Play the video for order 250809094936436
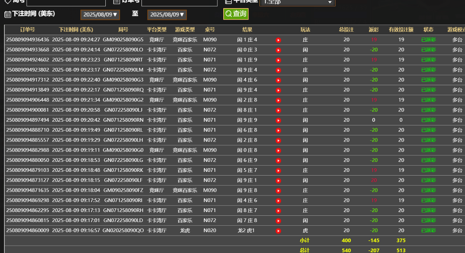The height and width of the screenshot is (253, 465). (278, 40)
